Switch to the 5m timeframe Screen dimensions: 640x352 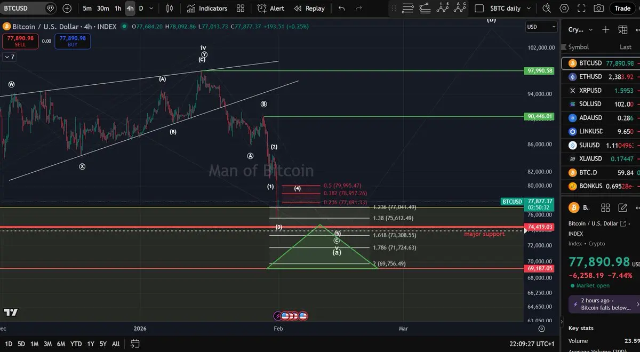click(87, 8)
